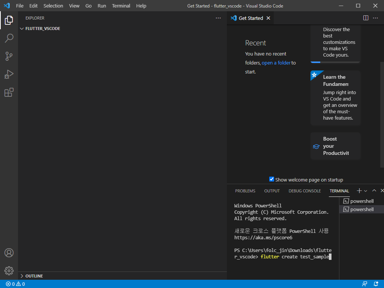Maximize the VS Code window

(x=358, y=6)
